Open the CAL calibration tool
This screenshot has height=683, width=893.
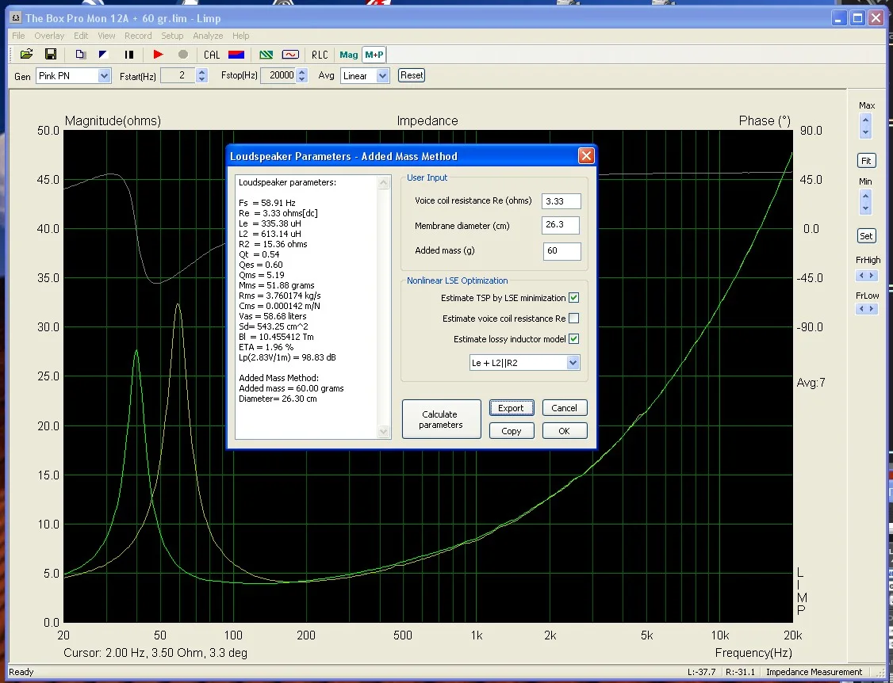[x=211, y=55]
